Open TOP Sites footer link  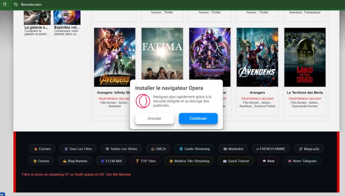click(x=145, y=161)
